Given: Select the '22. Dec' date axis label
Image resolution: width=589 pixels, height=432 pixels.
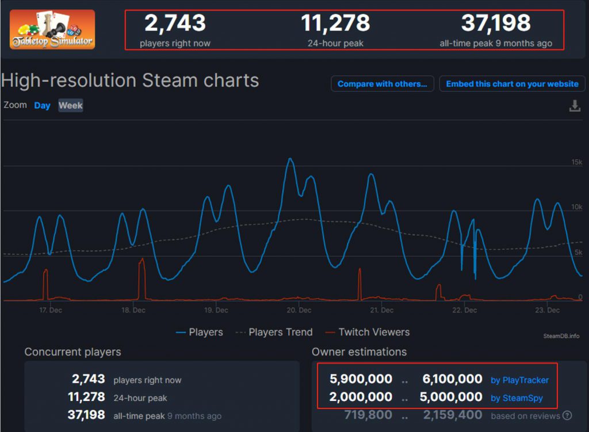Looking at the screenshot, I should pyautogui.click(x=465, y=310).
